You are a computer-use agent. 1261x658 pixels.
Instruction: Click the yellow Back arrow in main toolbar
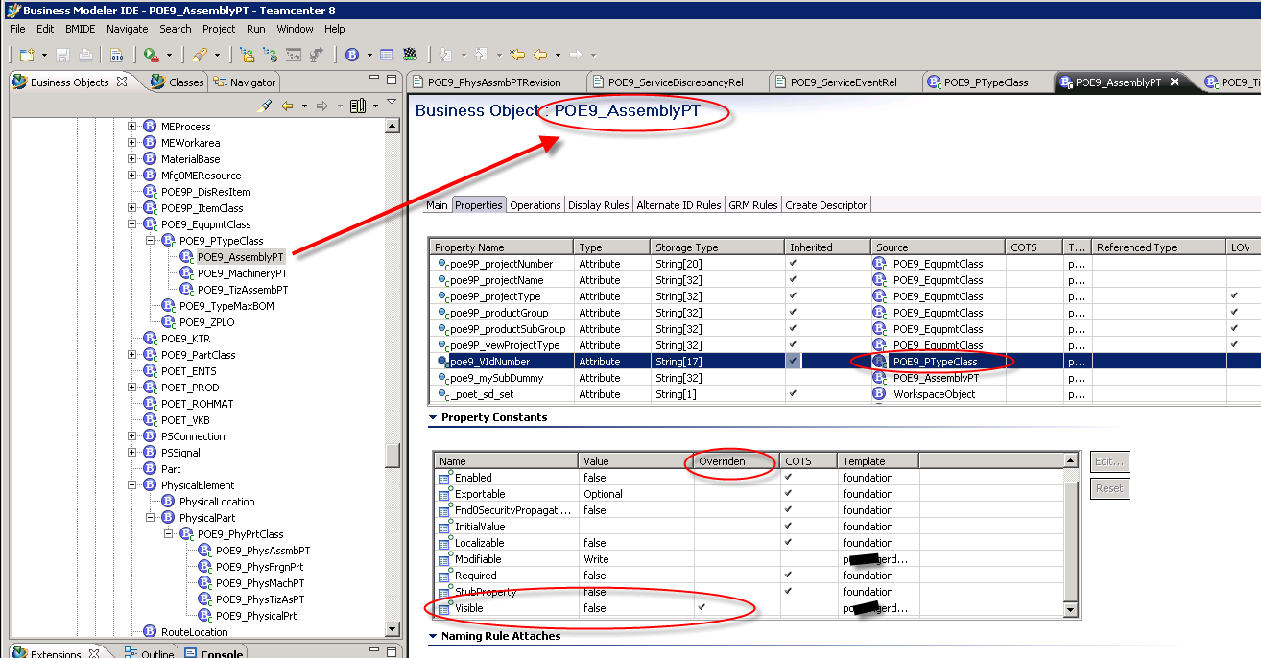pyautogui.click(x=541, y=55)
